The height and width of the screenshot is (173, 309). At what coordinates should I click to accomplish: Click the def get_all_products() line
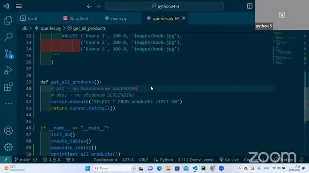(x=71, y=82)
